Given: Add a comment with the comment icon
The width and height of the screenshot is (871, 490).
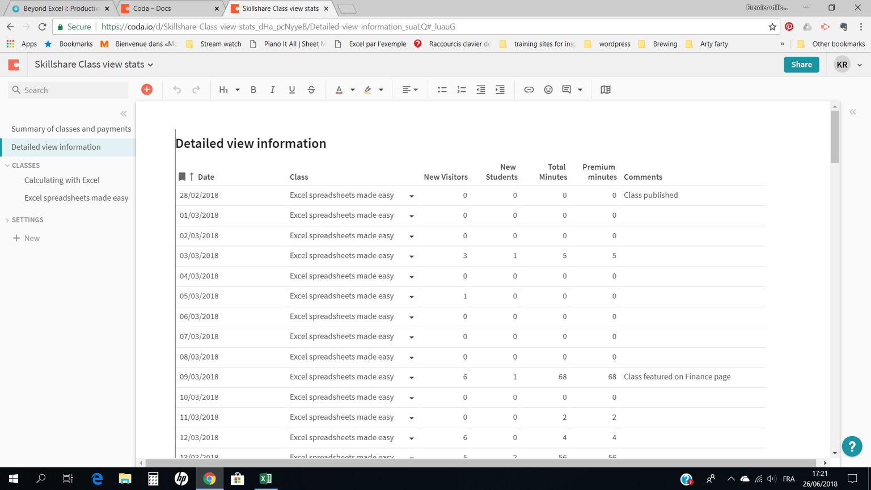Looking at the screenshot, I should point(566,90).
